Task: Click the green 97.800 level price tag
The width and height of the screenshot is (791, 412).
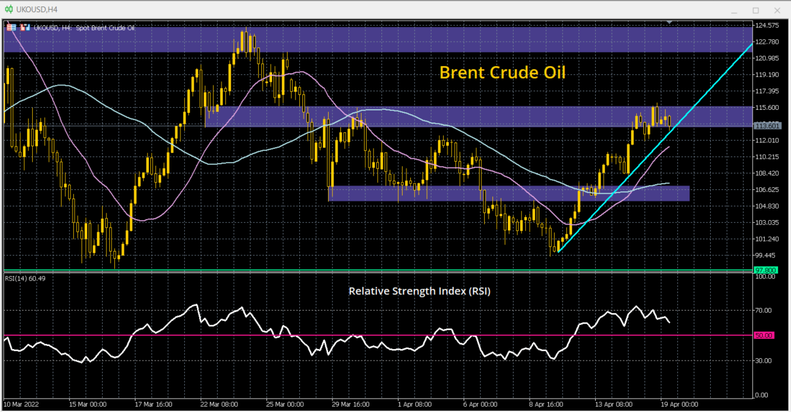Action: [766, 271]
